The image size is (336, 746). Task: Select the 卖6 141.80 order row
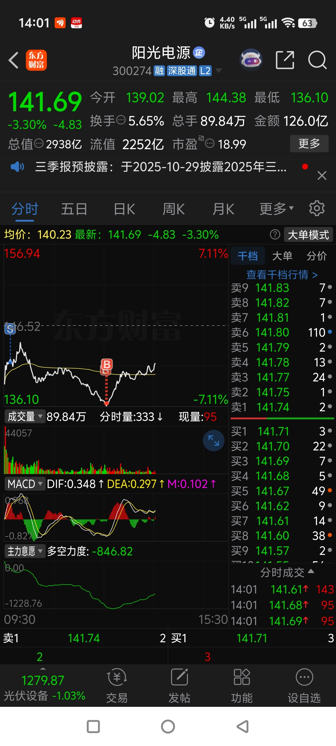[282, 333]
